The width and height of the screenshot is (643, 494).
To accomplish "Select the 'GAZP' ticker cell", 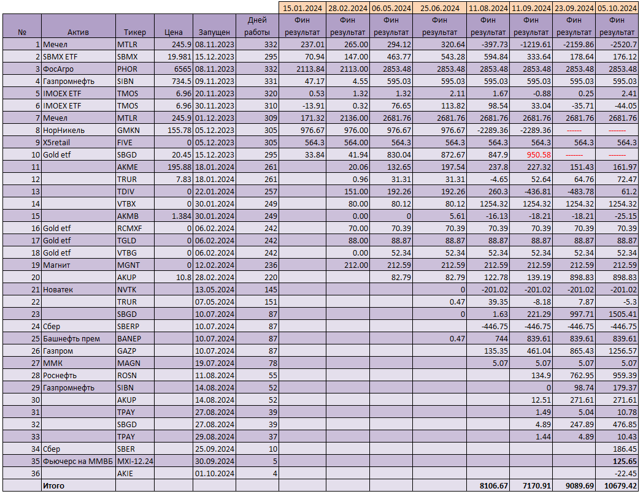I will 135,351.
